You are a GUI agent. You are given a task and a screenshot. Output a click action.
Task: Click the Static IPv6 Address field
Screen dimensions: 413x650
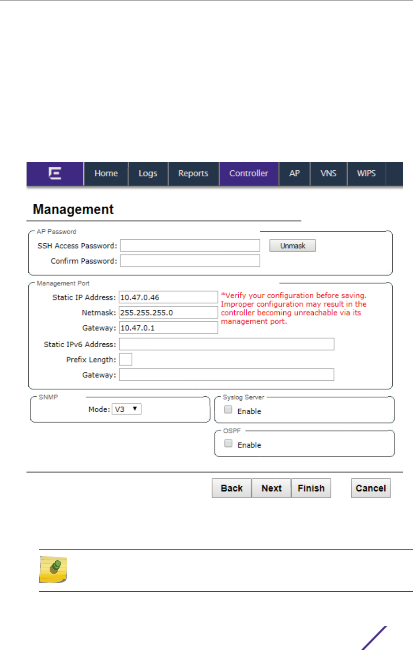(227, 344)
